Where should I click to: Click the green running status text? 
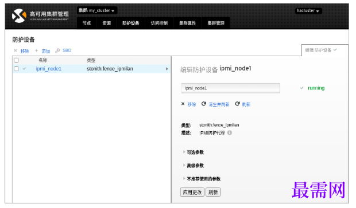316,88
